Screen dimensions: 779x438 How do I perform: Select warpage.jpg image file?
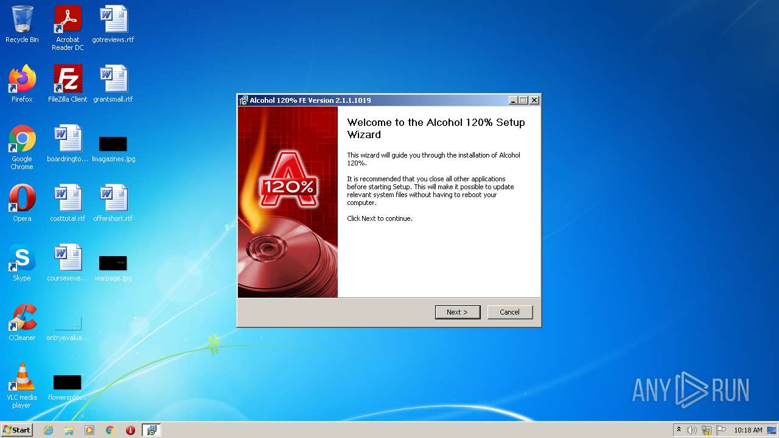point(113,268)
